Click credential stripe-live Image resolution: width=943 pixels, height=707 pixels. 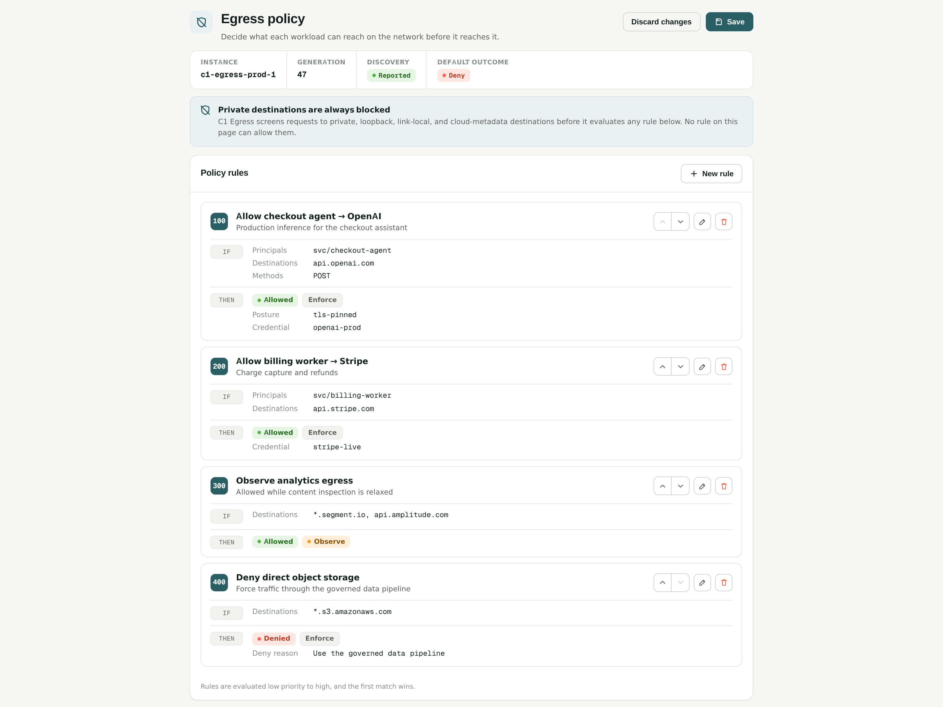coord(337,447)
